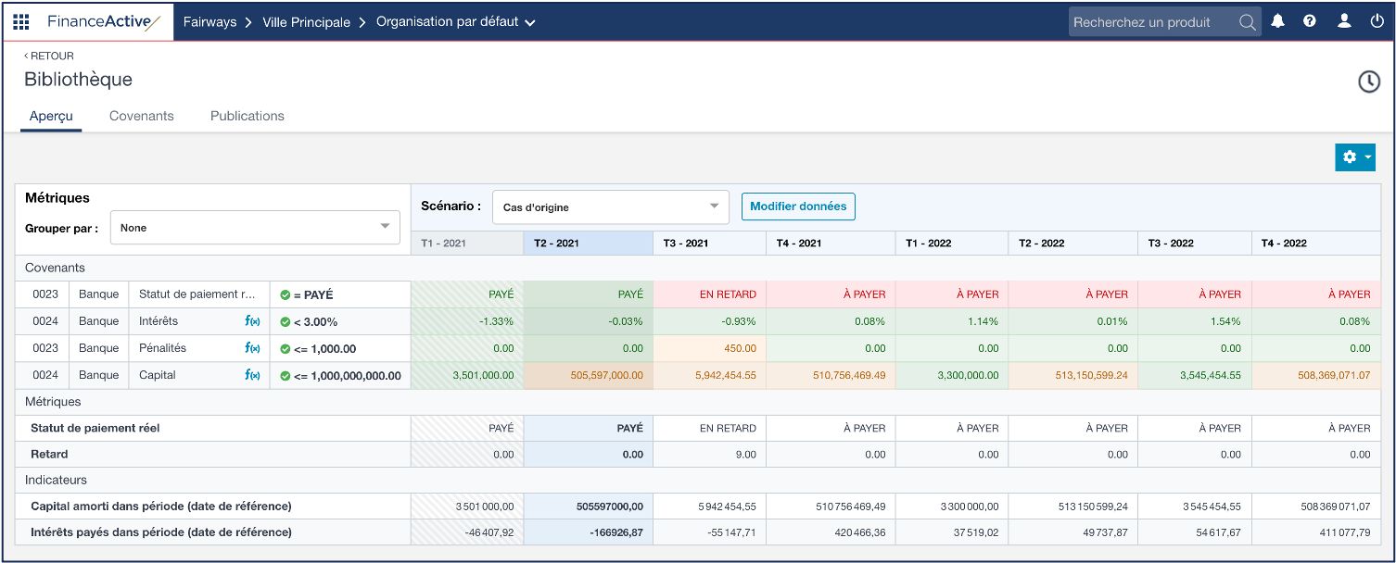This screenshot has width=1396, height=563.
Task: Click the search magnifier icon
Action: point(1248,22)
